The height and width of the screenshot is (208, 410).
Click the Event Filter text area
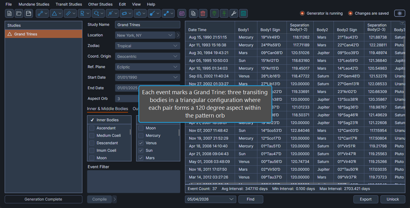(134, 182)
